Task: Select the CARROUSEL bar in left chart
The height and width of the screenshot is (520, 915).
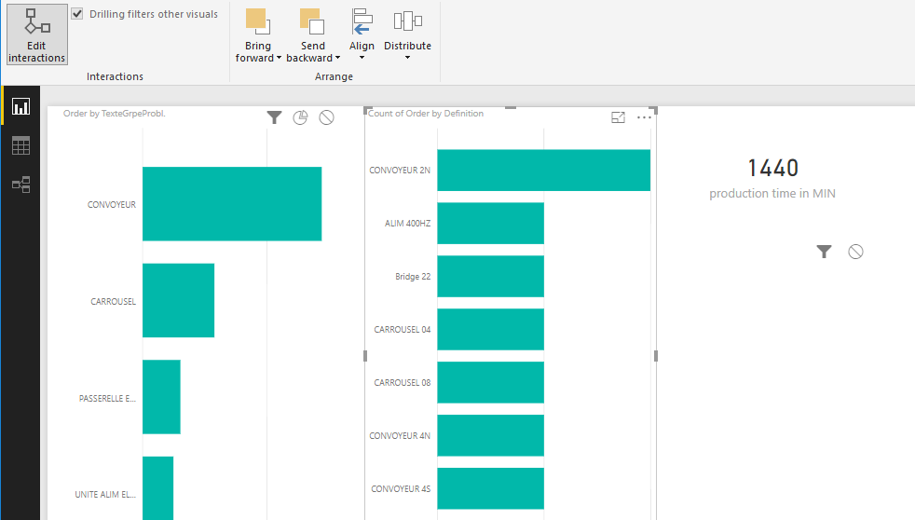Action: [x=179, y=301]
